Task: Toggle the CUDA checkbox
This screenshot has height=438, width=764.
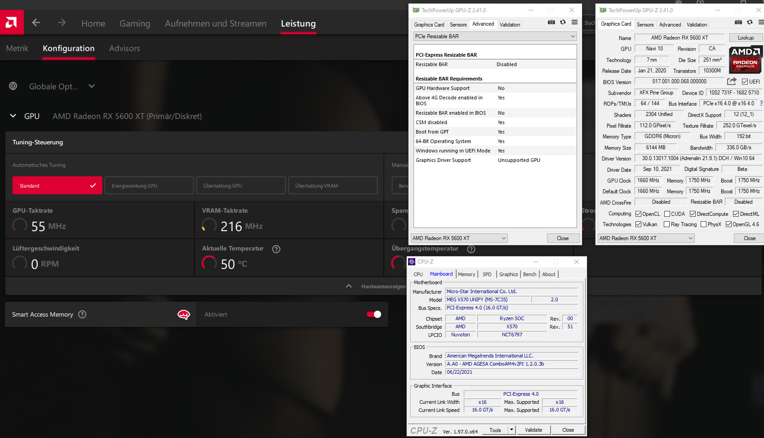Action: 667,214
